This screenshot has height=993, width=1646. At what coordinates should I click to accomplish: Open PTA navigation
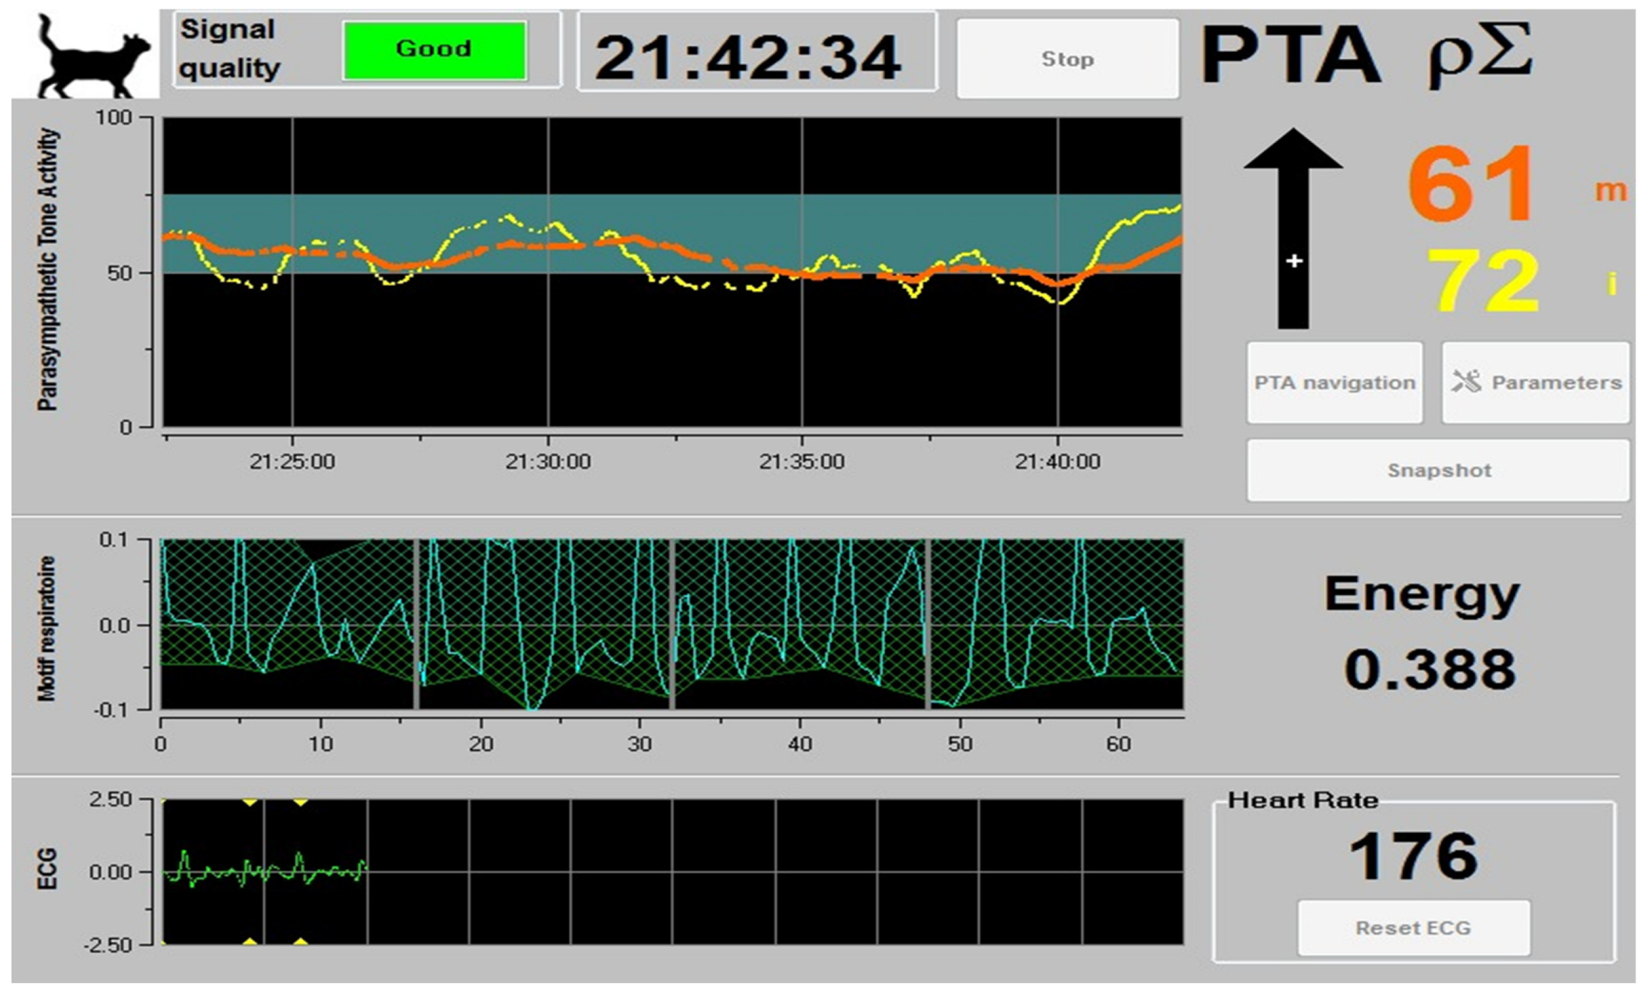(x=1334, y=382)
